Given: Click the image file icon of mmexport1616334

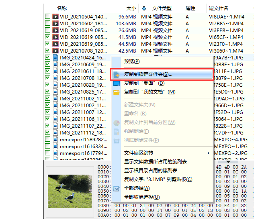Looking at the screenshot, I should click(x=55, y=146).
